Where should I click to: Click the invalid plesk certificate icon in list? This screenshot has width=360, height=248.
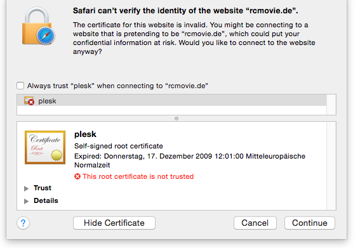tap(29, 101)
